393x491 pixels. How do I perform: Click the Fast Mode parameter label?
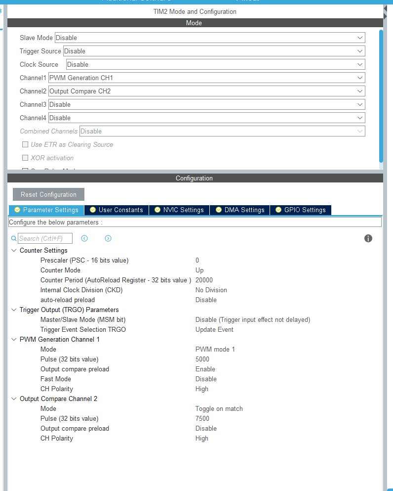pos(56,379)
